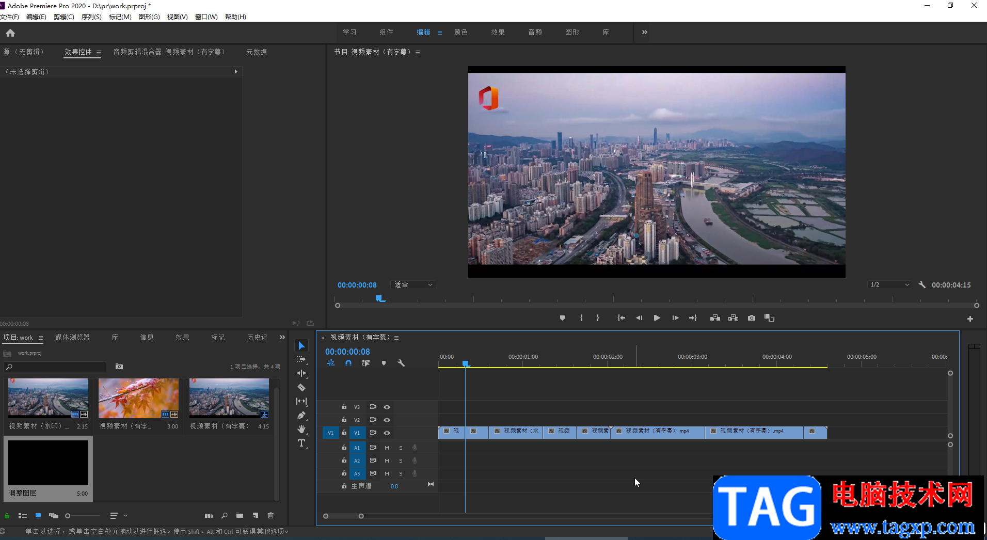Mute the A1 audio track
This screenshot has height=540, width=987.
(387, 448)
